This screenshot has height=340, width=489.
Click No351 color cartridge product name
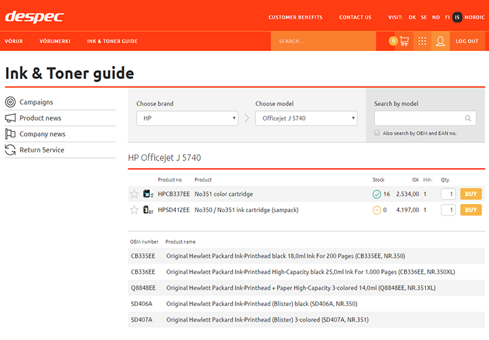pos(223,194)
